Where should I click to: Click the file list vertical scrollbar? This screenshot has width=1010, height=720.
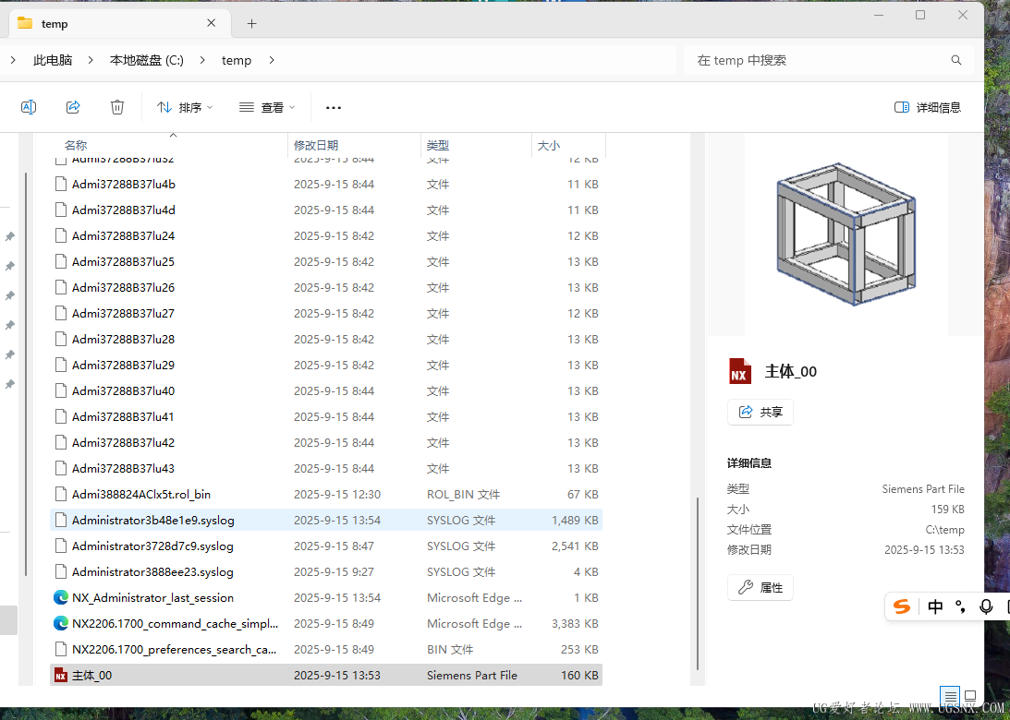[698, 585]
